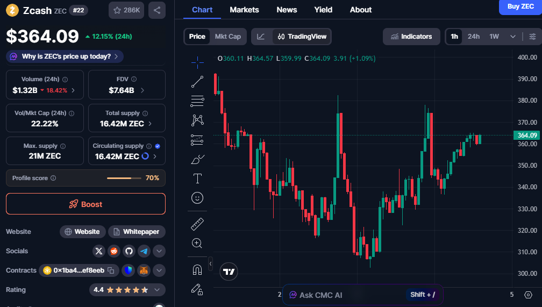Toggle the simple line chart mode
The width and height of the screenshot is (542, 307).
tap(261, 37)
